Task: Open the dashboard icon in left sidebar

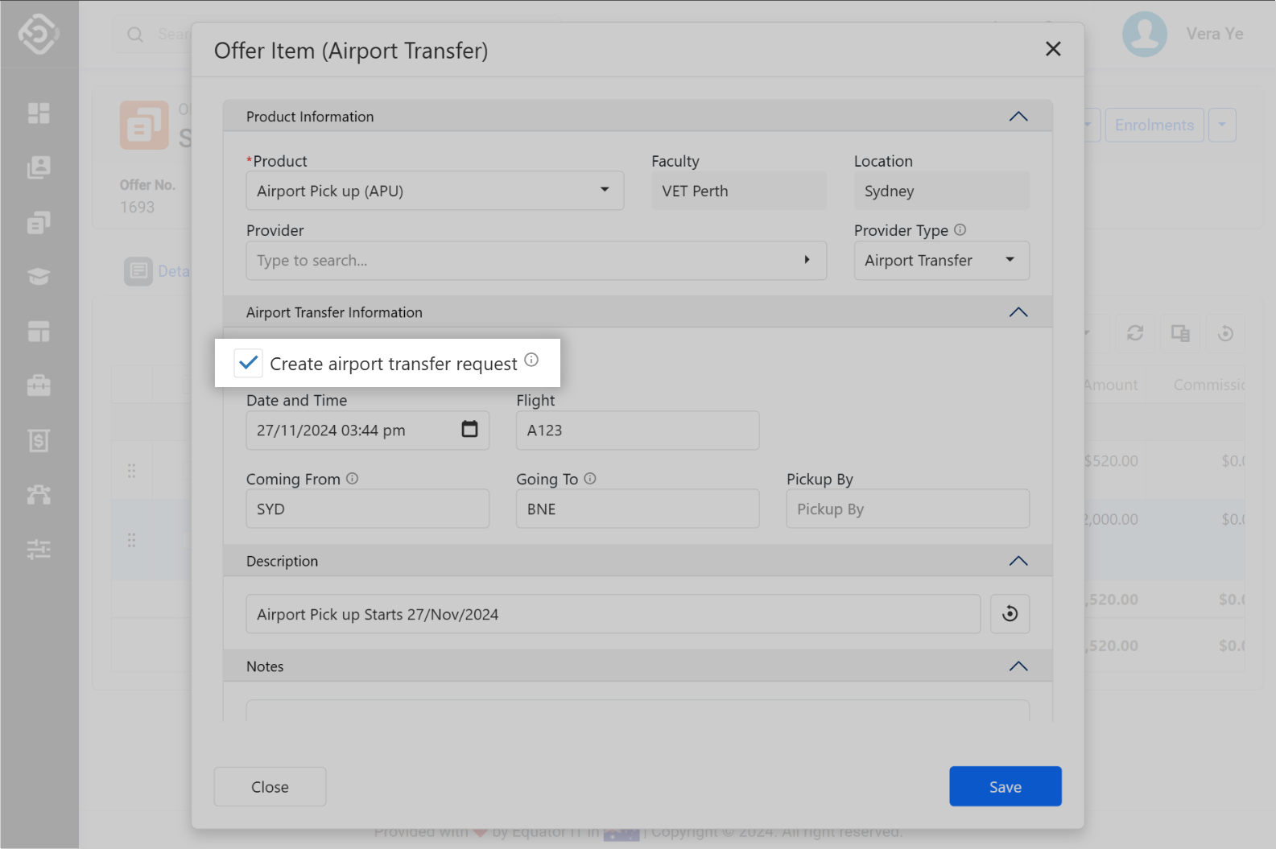Action: pos(39,113)
